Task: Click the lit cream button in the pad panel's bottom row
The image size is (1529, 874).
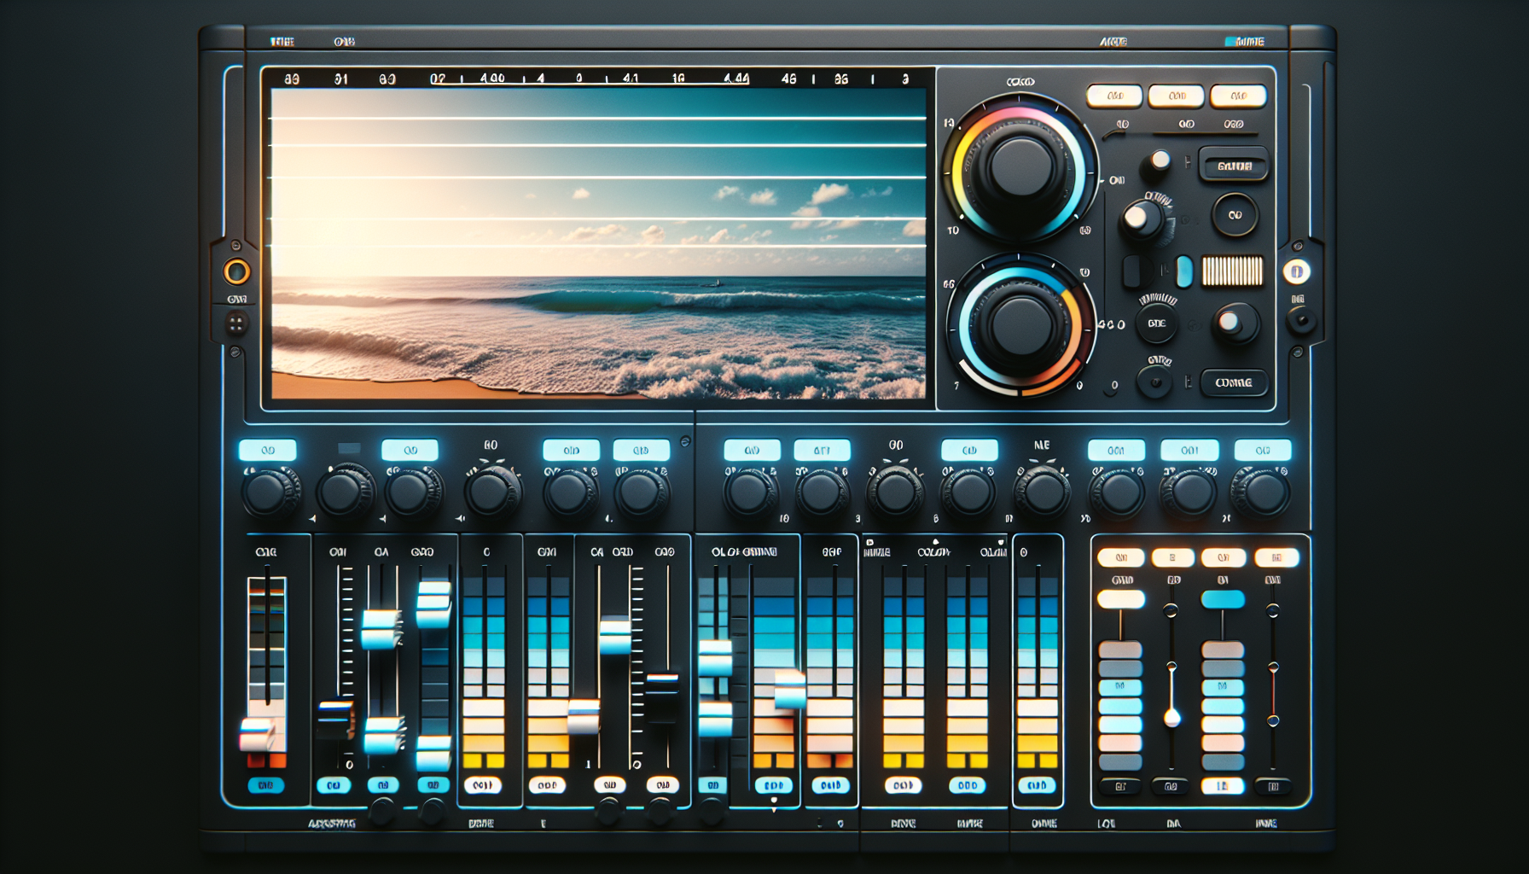Action: 1223,786
